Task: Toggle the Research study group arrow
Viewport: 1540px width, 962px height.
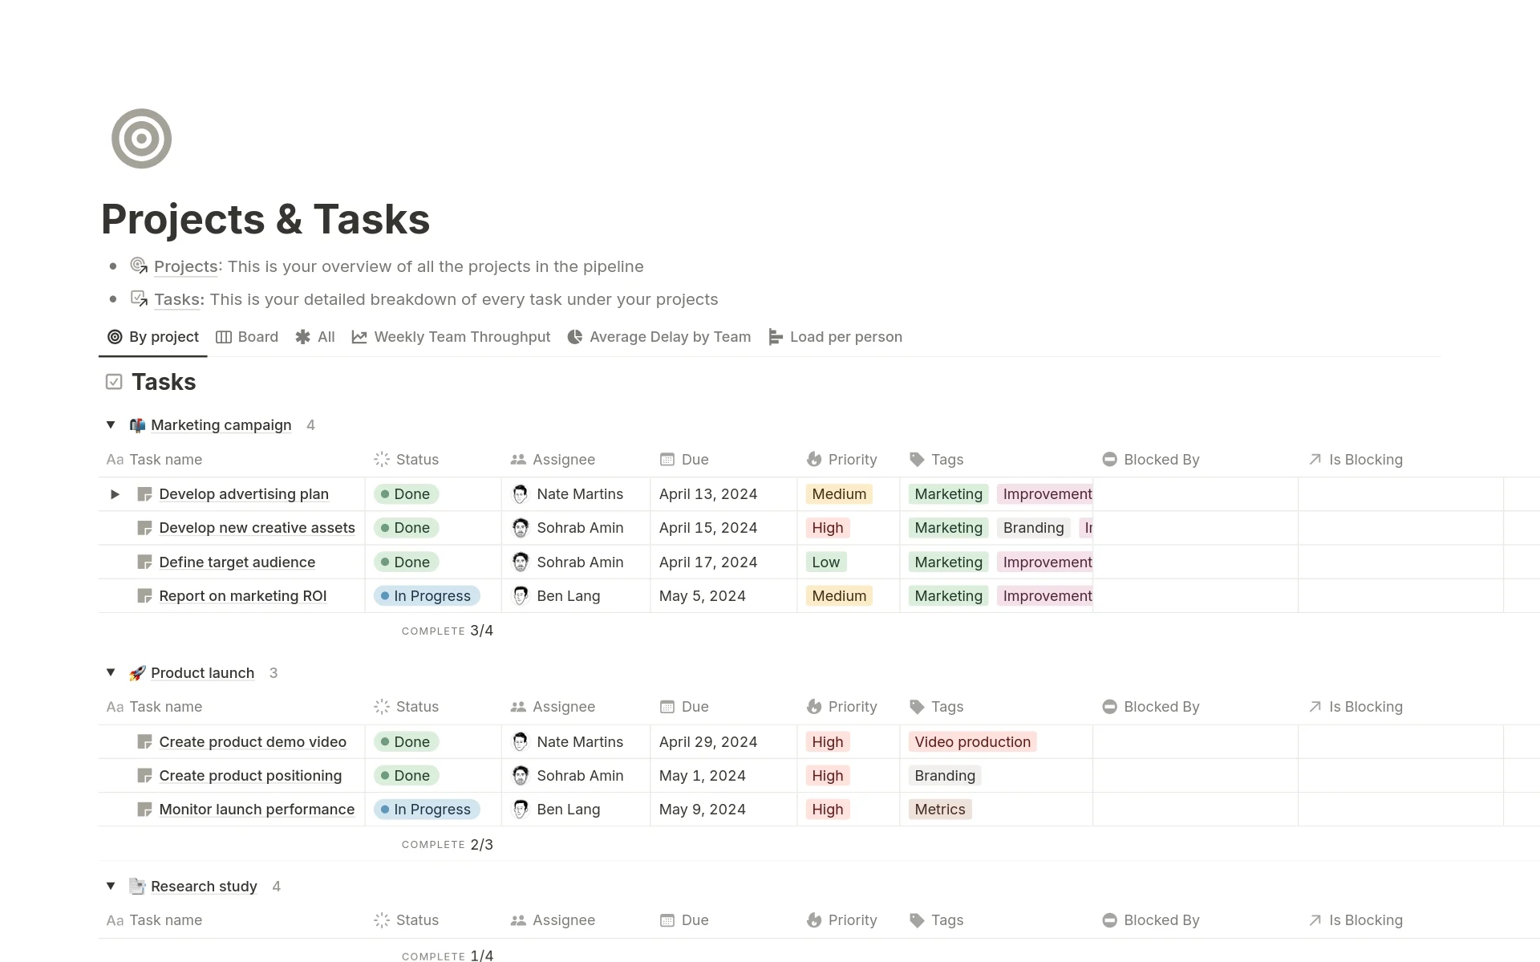Action: tap(111, 886)
